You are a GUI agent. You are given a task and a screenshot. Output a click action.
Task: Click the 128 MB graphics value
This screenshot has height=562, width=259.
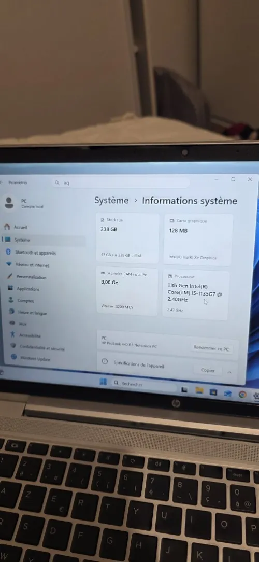178,231
